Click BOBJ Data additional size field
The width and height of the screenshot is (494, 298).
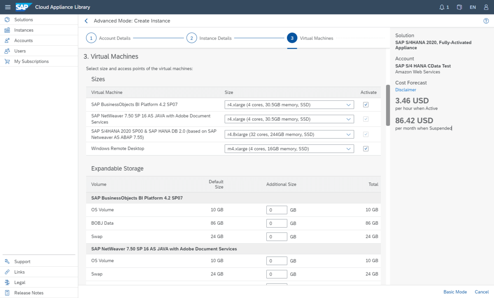click(x=277, y=223)
